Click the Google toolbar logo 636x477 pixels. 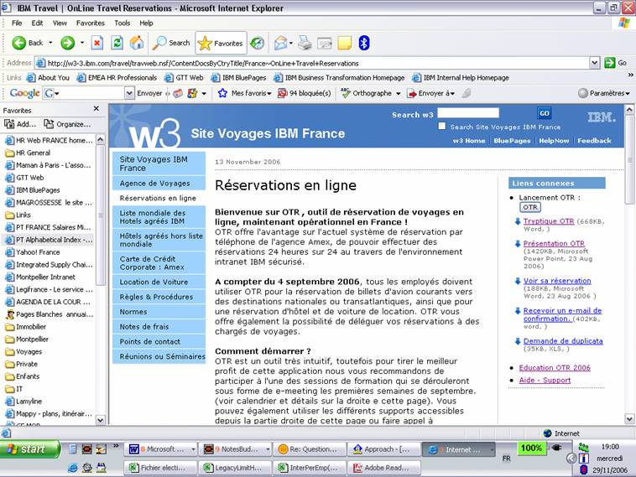point(24,93)
